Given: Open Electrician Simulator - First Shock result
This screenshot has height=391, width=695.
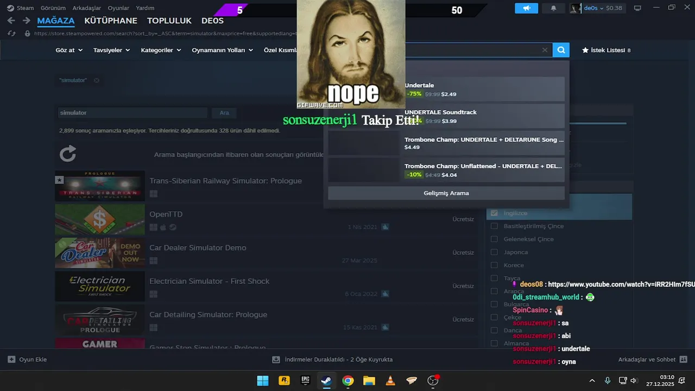Looking at the screenshot, I should click(x=266, y=287).
